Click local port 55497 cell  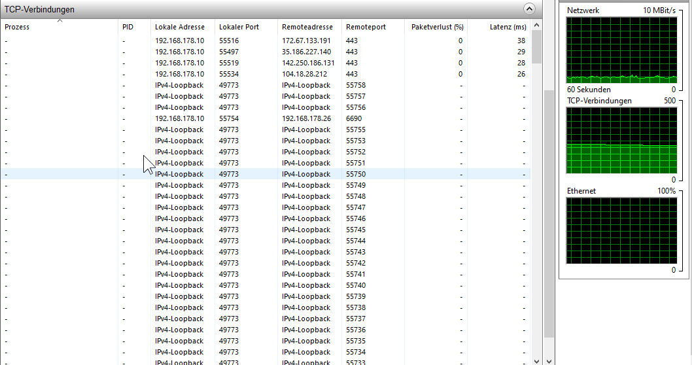point(229,52)
